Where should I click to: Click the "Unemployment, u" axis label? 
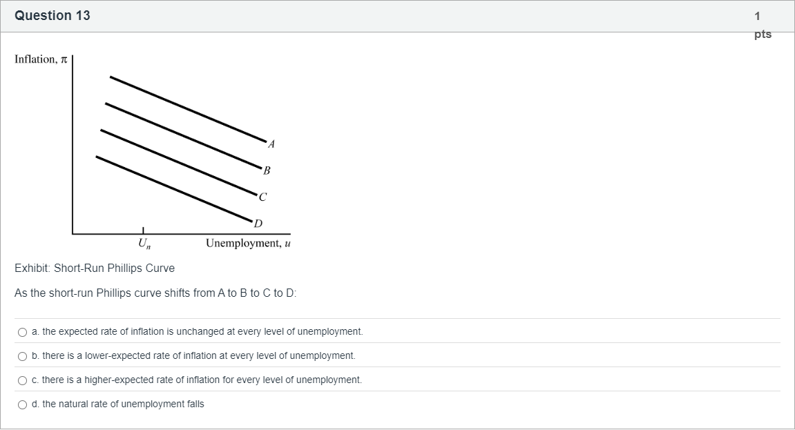248,243
